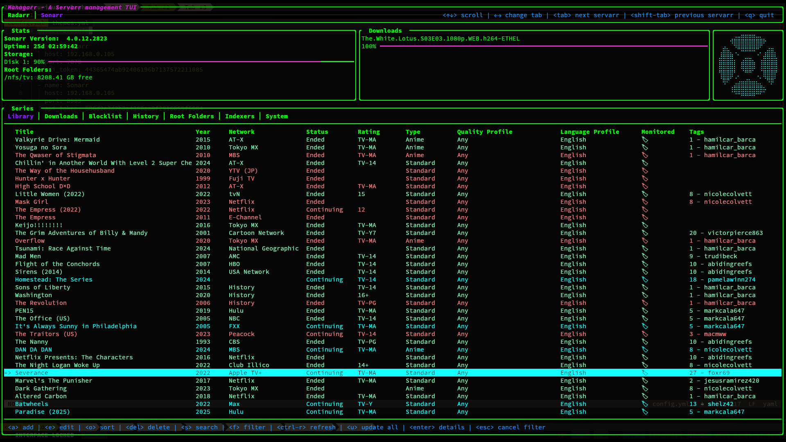The height and width of the screenshot is (442, 786).
Task: Toggle monitored status for The Nanny
Action: click(x=645, y=342)
